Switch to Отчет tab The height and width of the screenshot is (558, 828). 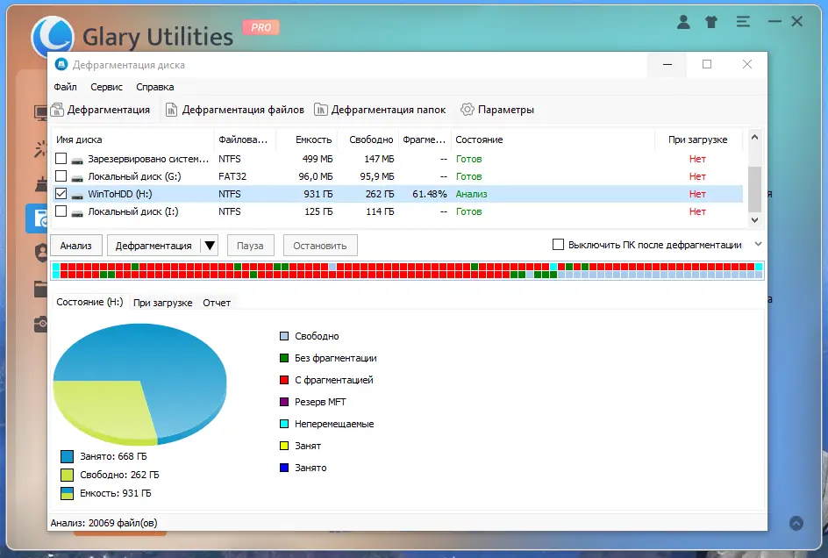(217, 303)
